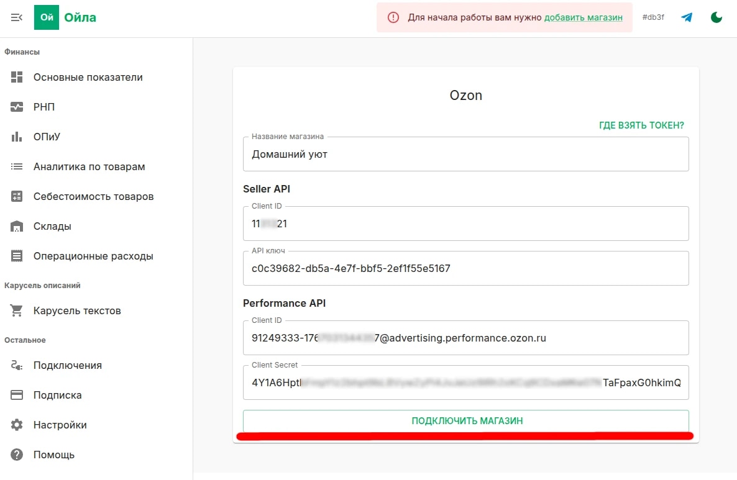The width and height of the screenshot is (737, 480).
Task: Click the Остальное section label
Action: coord(25,340)
